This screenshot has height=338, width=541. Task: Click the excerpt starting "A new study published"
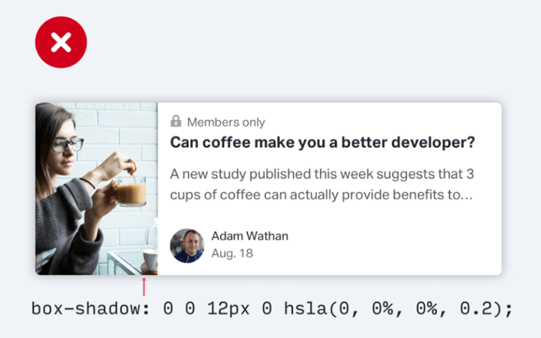point(322,185)
